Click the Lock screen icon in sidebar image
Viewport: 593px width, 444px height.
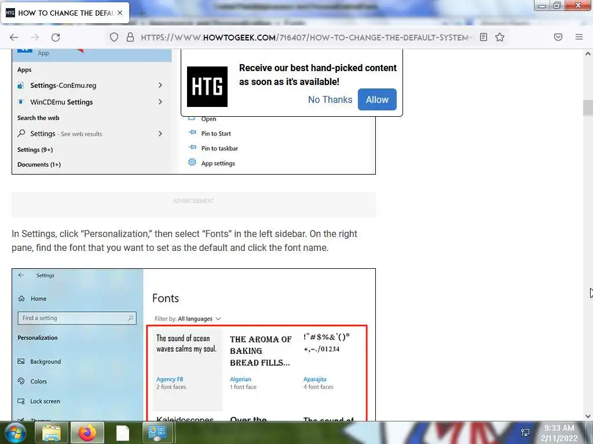[x=21, y=401]
